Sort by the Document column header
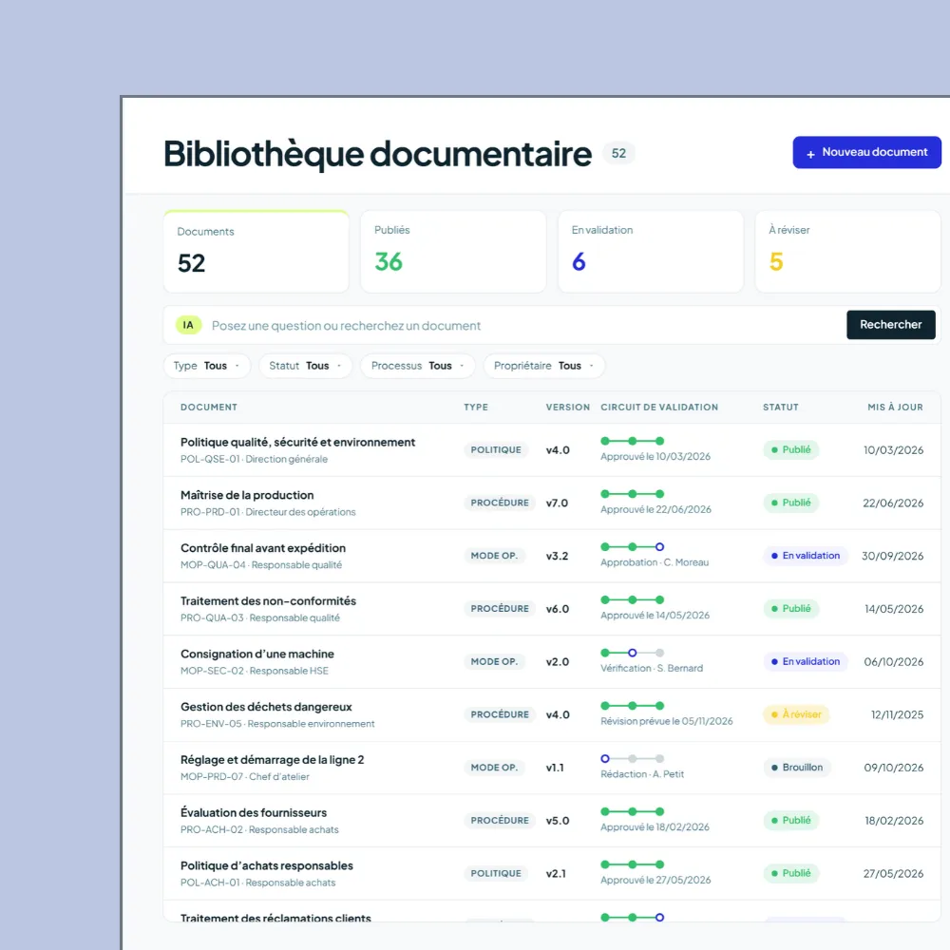Viewport: 950px width, 950px height. [x=209, y=408]
